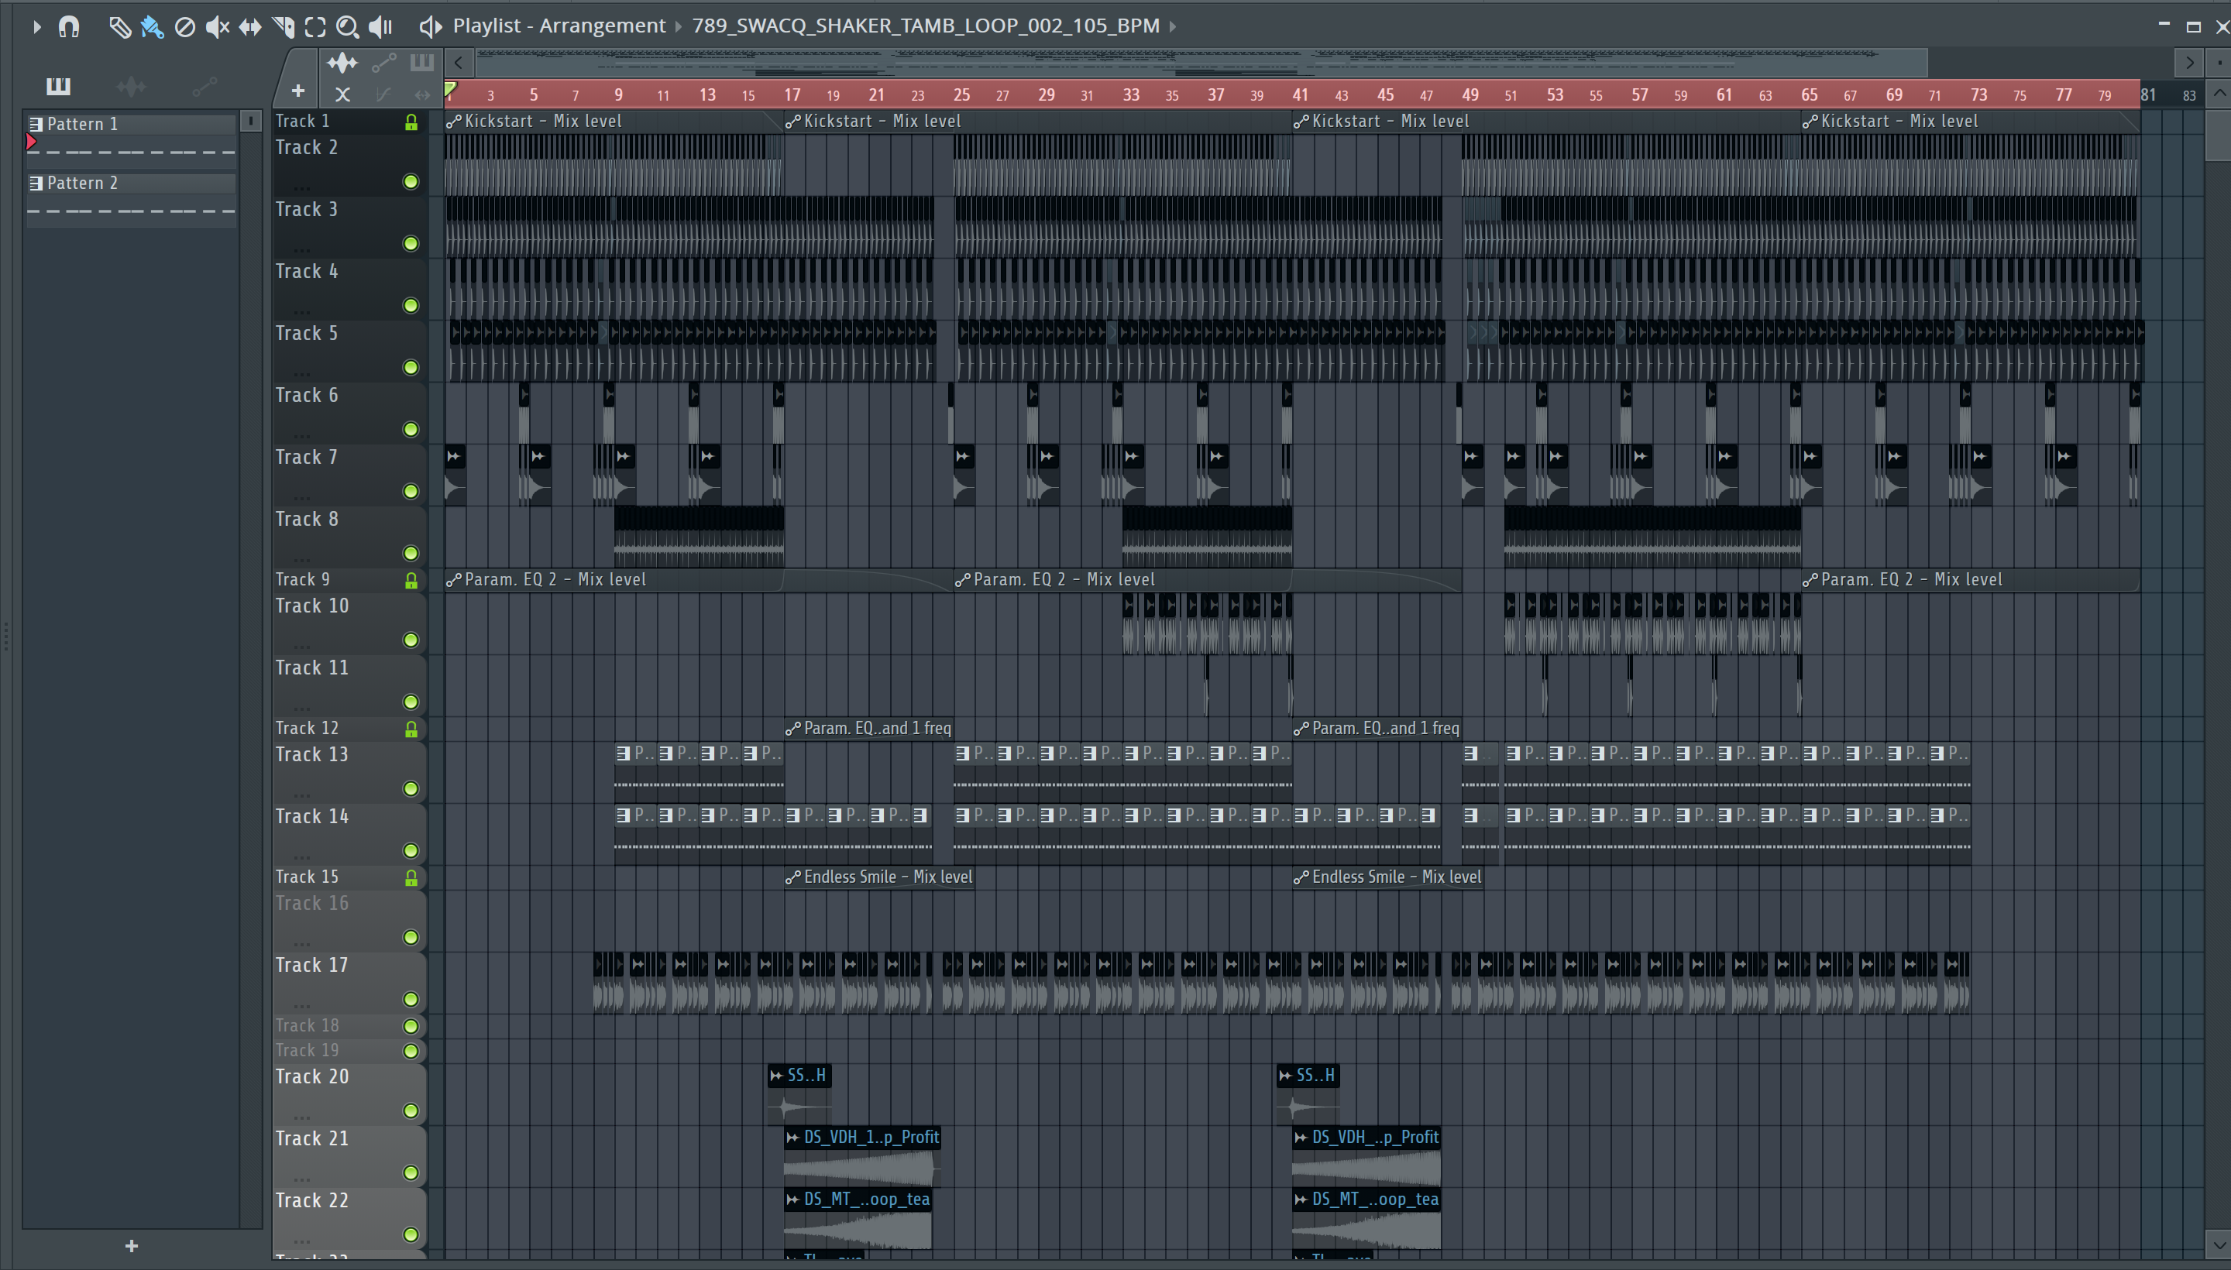Mute Track 10 with its green LED
This screenshot has width=2231, height=1270.
[411, 640]
